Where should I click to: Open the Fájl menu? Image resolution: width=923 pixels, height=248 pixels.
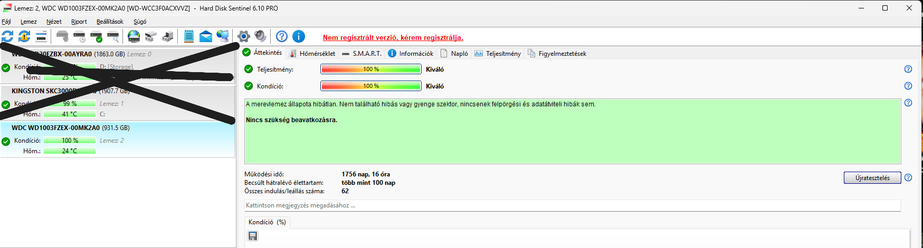[x=6, y=22]
